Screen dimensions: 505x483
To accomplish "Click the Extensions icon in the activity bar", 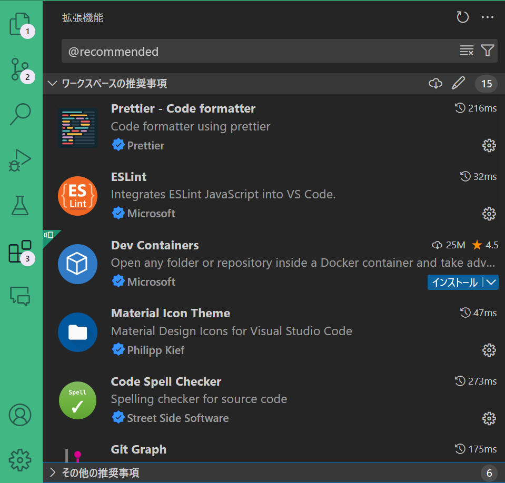I will [20, 251].
